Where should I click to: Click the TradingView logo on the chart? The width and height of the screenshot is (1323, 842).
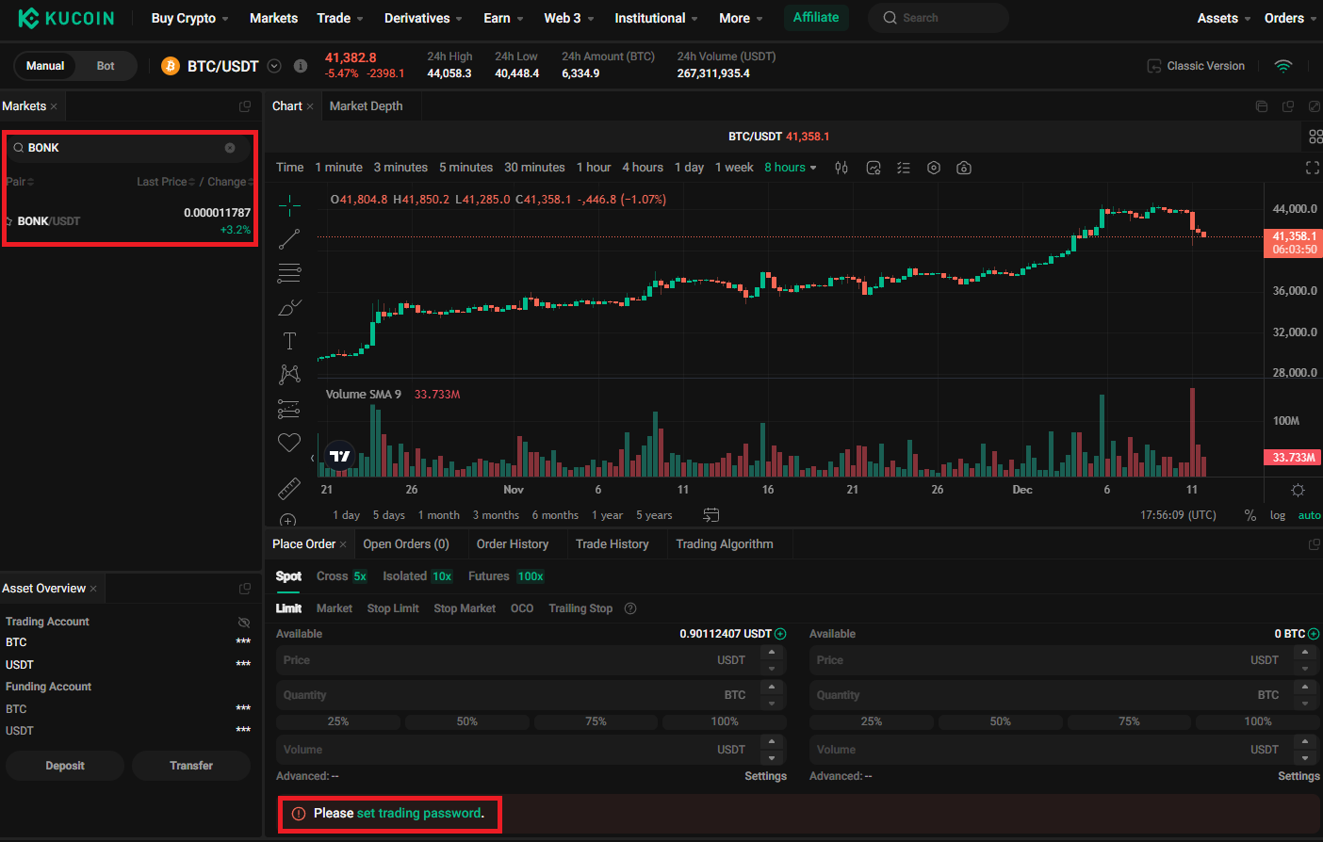pyautogui.click(x=339, y=456)
